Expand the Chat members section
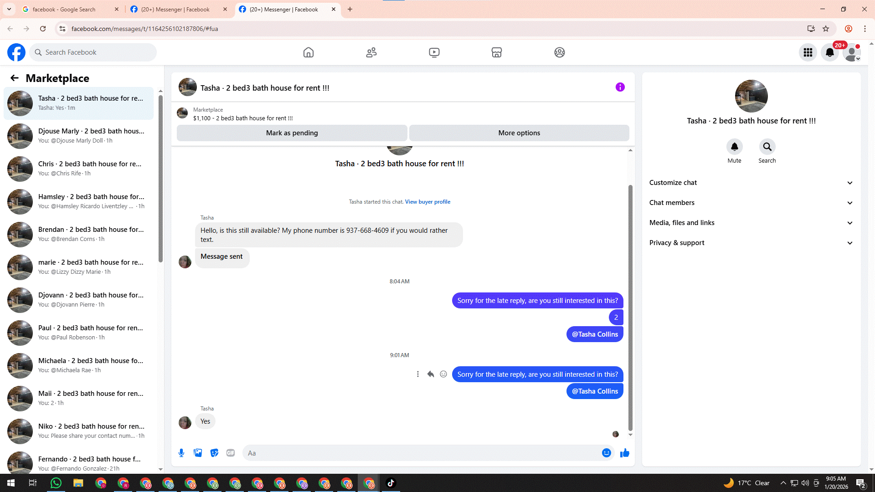The width and height of the screenshot is (875, 492). click(751, 203)
